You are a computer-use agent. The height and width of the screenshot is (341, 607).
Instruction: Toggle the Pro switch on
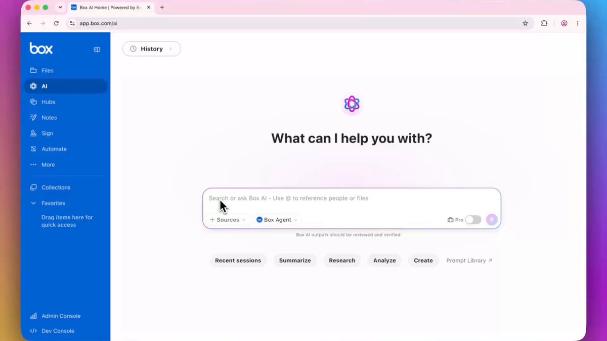tap(473, 220)
